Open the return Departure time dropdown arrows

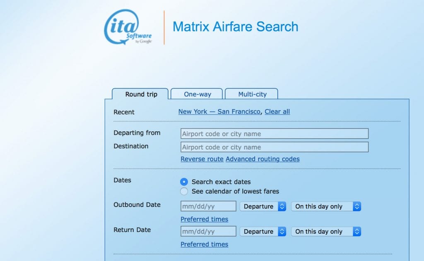pyautogui.click(x=282, y=232)
